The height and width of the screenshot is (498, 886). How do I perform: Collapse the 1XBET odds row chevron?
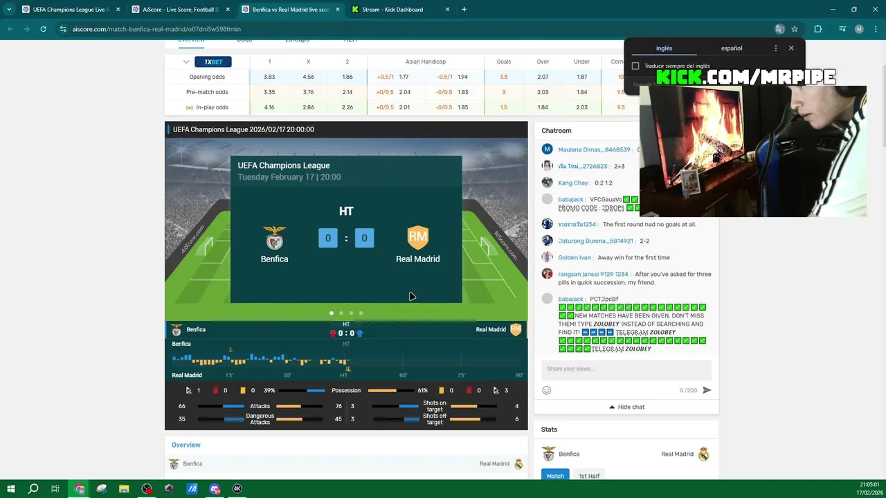pyautogui.click(x=186, y=62)
